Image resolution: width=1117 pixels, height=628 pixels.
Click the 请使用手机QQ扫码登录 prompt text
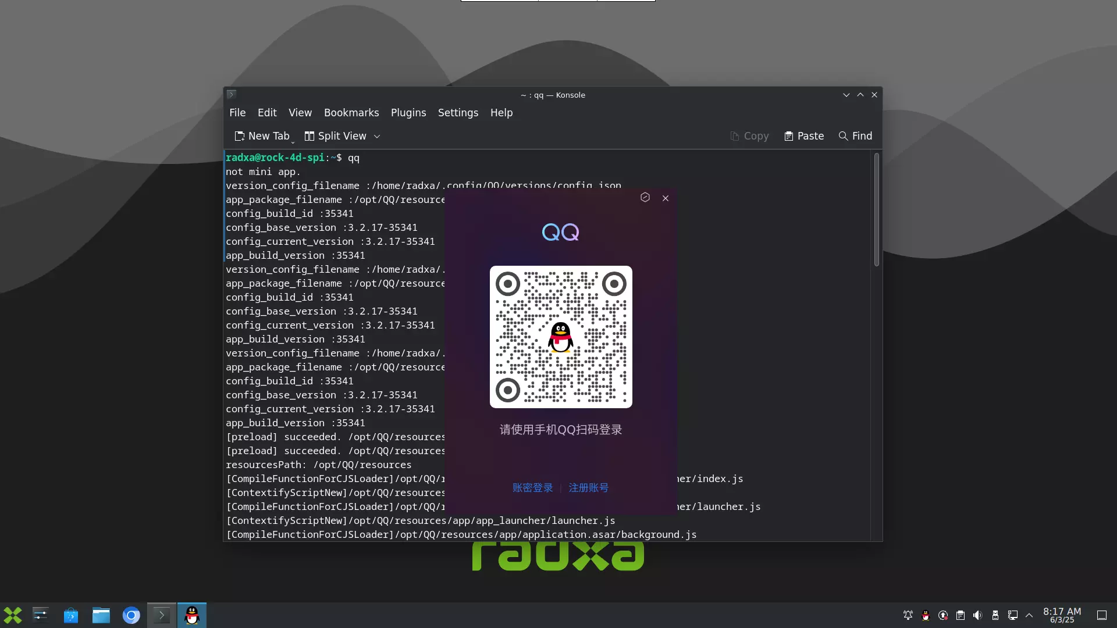[x=561, y=430]
